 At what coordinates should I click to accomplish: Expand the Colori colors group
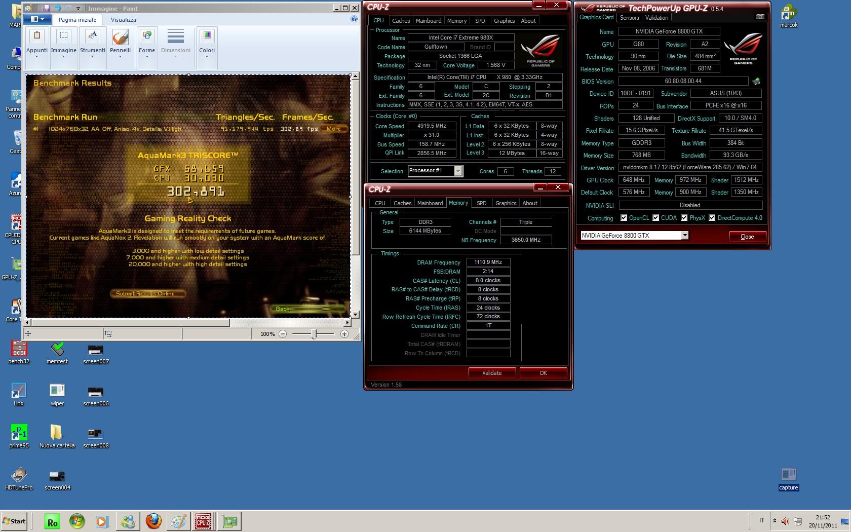207,49
